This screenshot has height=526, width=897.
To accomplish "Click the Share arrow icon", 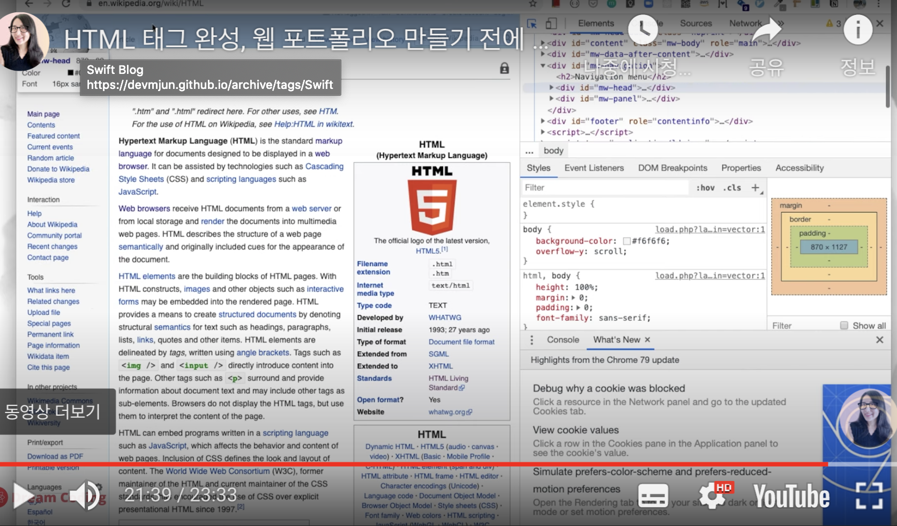I will 766,30.
